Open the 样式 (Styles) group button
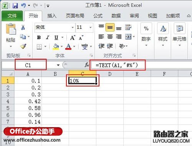 point(163,35)
